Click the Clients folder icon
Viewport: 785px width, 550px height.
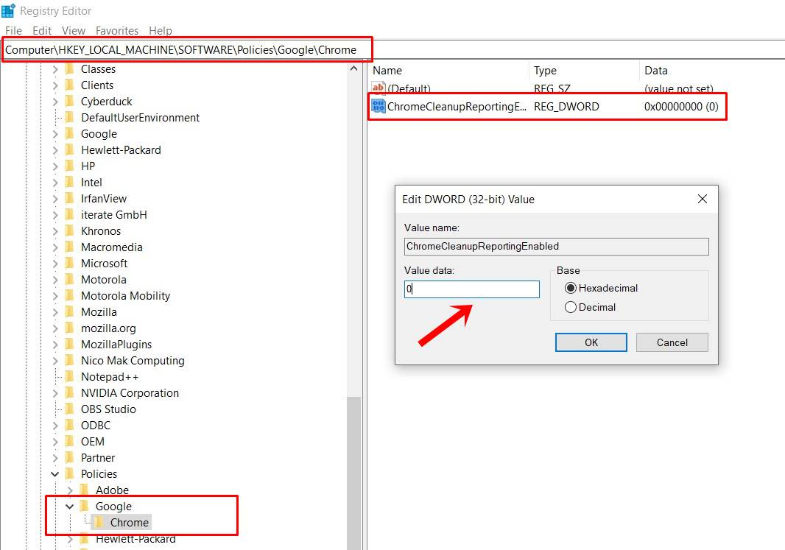(69, 85)
